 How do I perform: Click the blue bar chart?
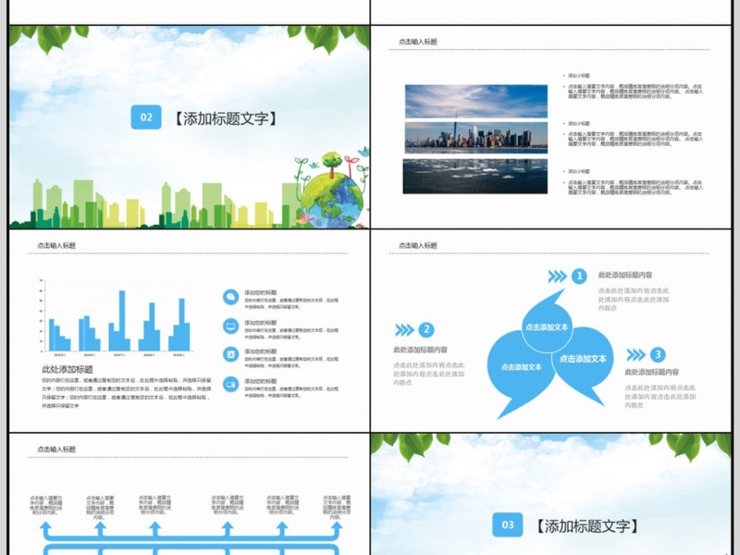115,319
